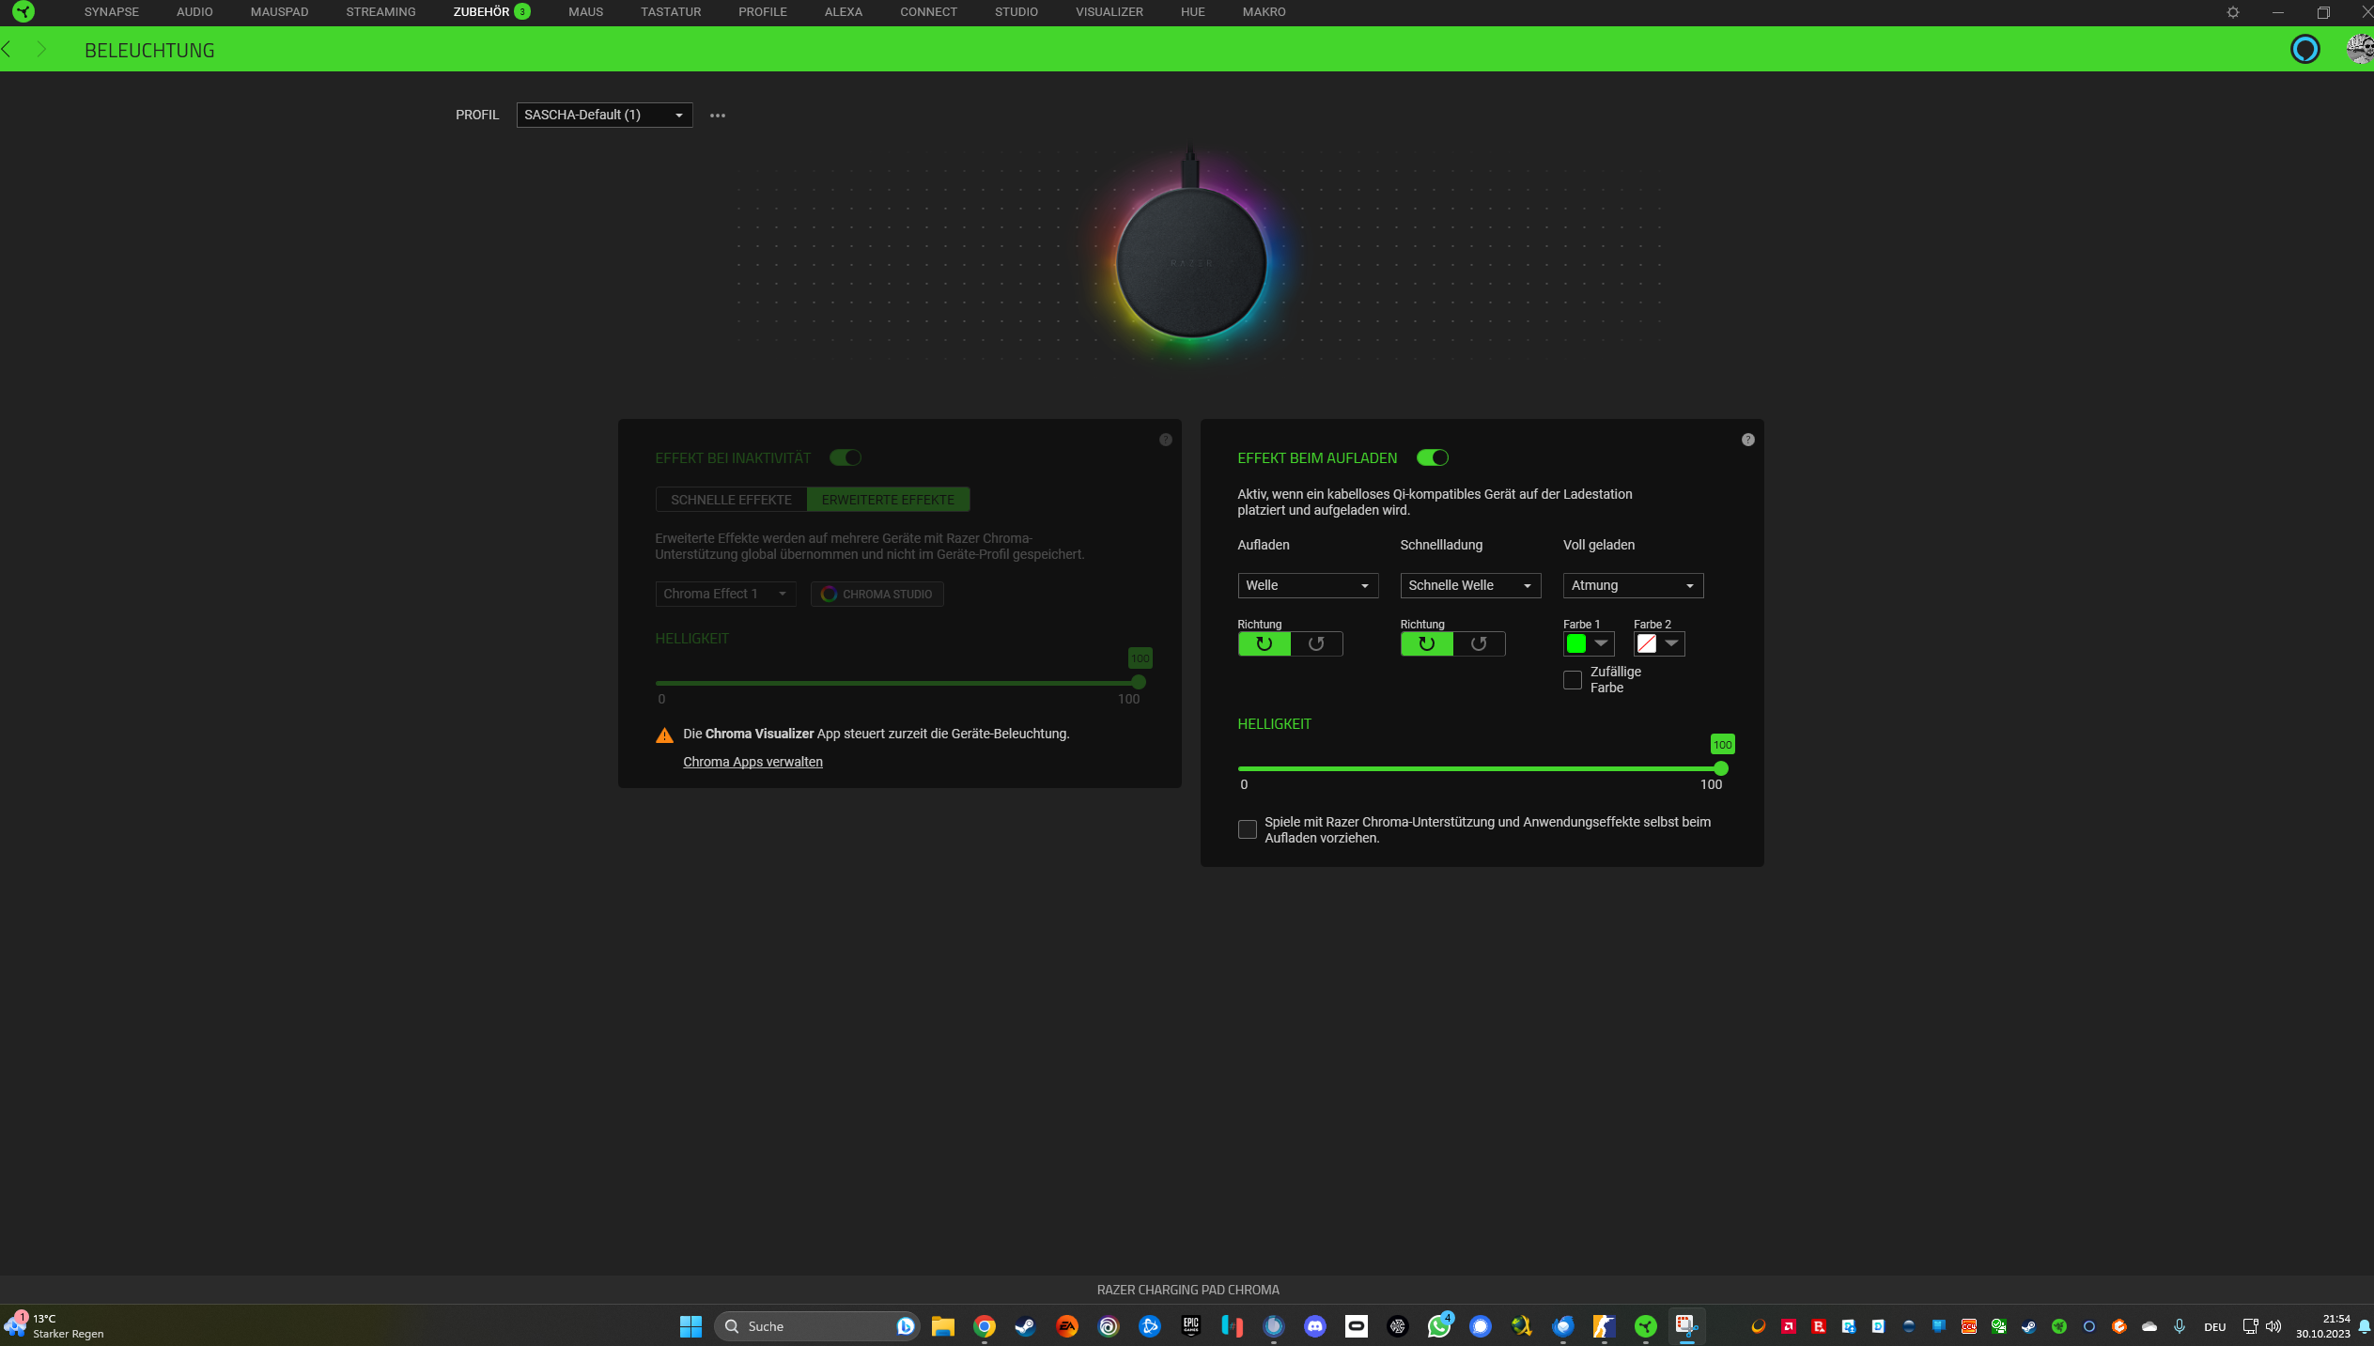The width and height of the screenshot is (2374, 1346).
Task: Open Ubisoft Connect from the taskbar
Action: [x=1108, y=1326]
